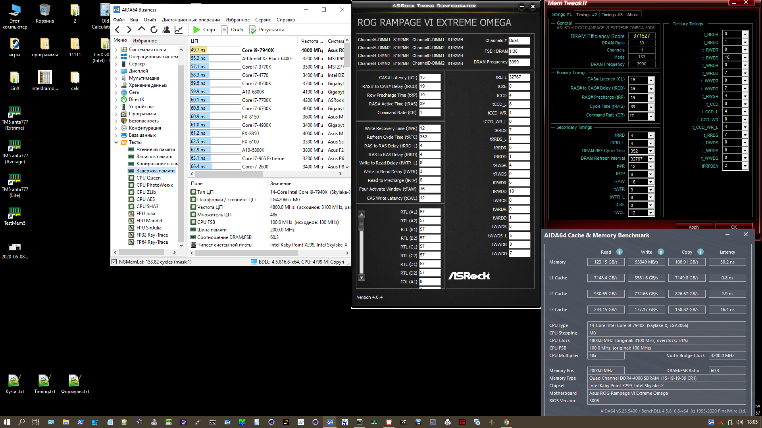
Task: Toggle the NGMemLat status bar checkbox
Action: [x=114, y=262]
